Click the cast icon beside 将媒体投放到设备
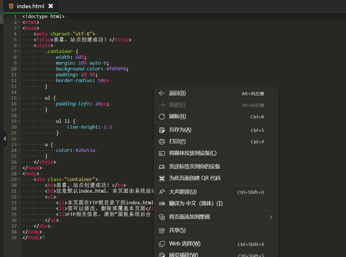The height and width of the screenshot is (257, 346). pos(162,153)
